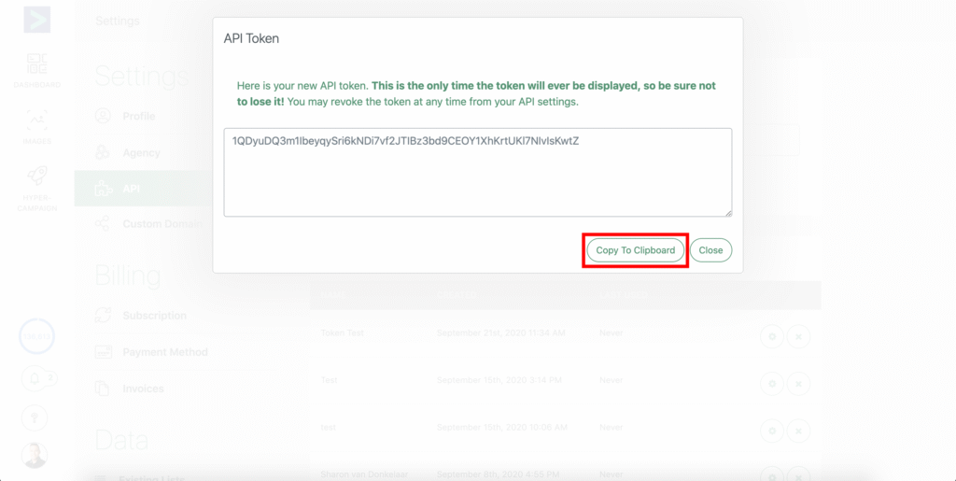The width and height of the screenshot is (956, 481).
Task: Click the circular usage badge in the sidebar
Action: [x=37, y=338]
